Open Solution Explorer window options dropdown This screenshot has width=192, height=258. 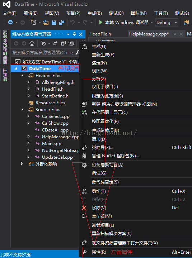[68, 34]
